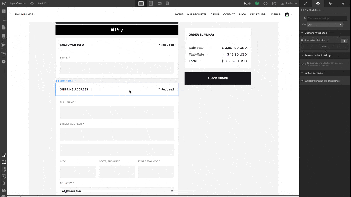Image resolution: width=351 pixels, height=197 pixels.
Task: Open video tutorials camera icon
Action: 4,190
